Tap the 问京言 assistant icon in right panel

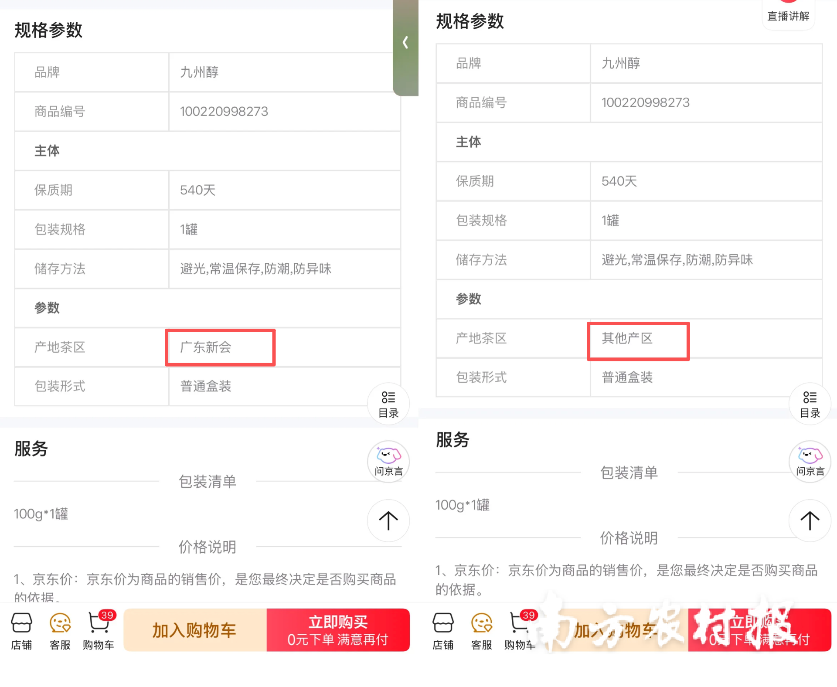click(x=810, y=462)
